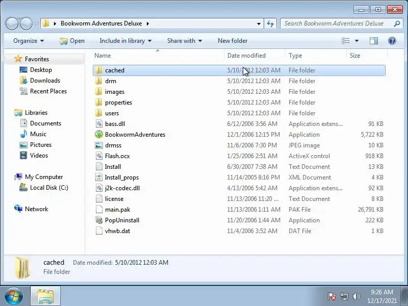This screenshot has height=306, width=408.
Task: Click the images folder icon
Action: (98, 92)
